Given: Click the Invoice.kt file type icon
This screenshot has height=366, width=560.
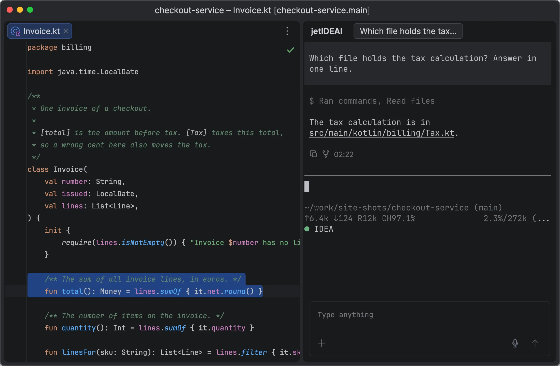Looking at the screenshot, I should [16, 31].
